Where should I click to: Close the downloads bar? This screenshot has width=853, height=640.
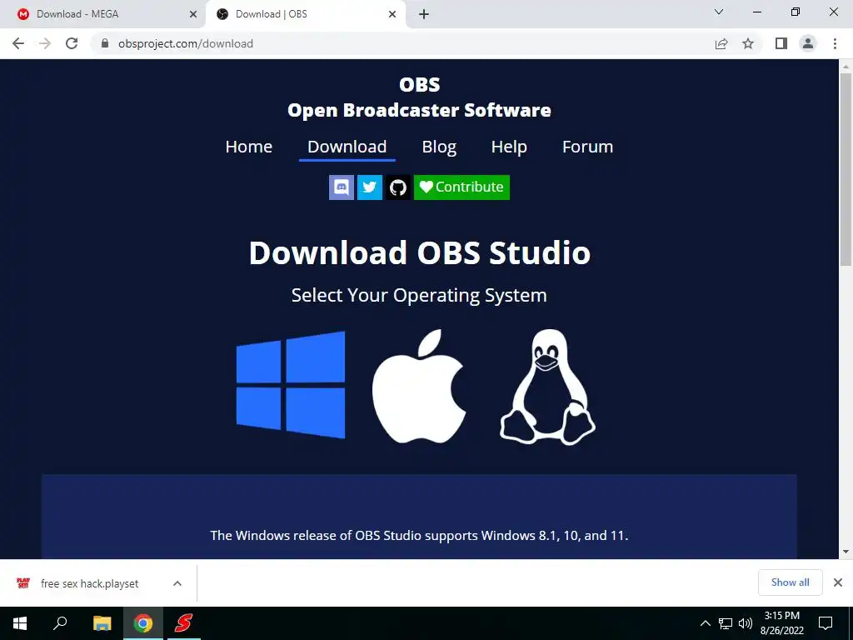tap(838, 582)
